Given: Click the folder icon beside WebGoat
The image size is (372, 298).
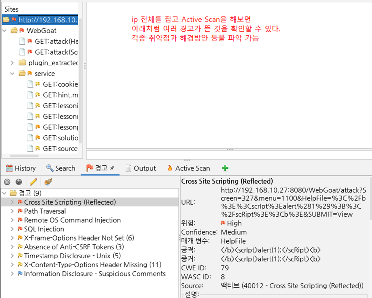Looking at the screenshot, I should click(x=14, y=30).
